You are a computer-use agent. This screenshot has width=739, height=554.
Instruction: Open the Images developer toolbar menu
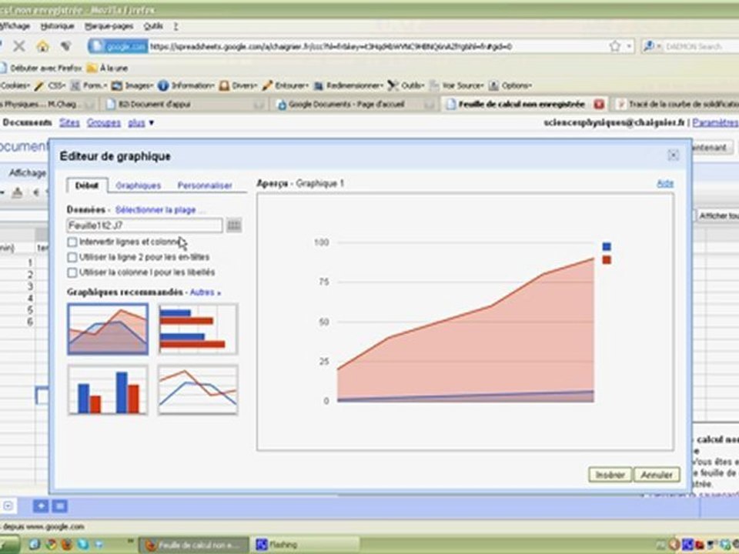tap(132, 85)
